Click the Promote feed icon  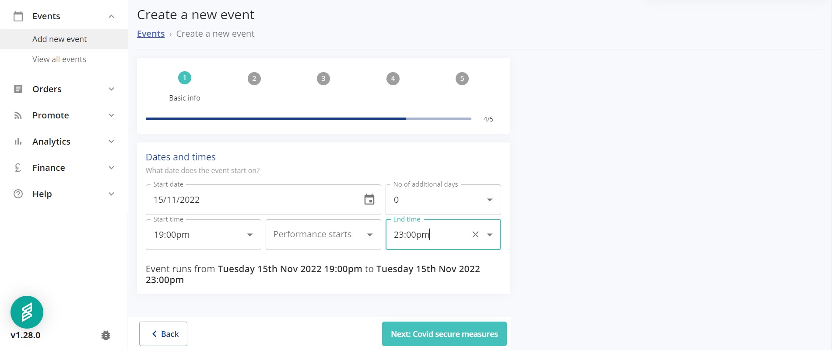18,115
